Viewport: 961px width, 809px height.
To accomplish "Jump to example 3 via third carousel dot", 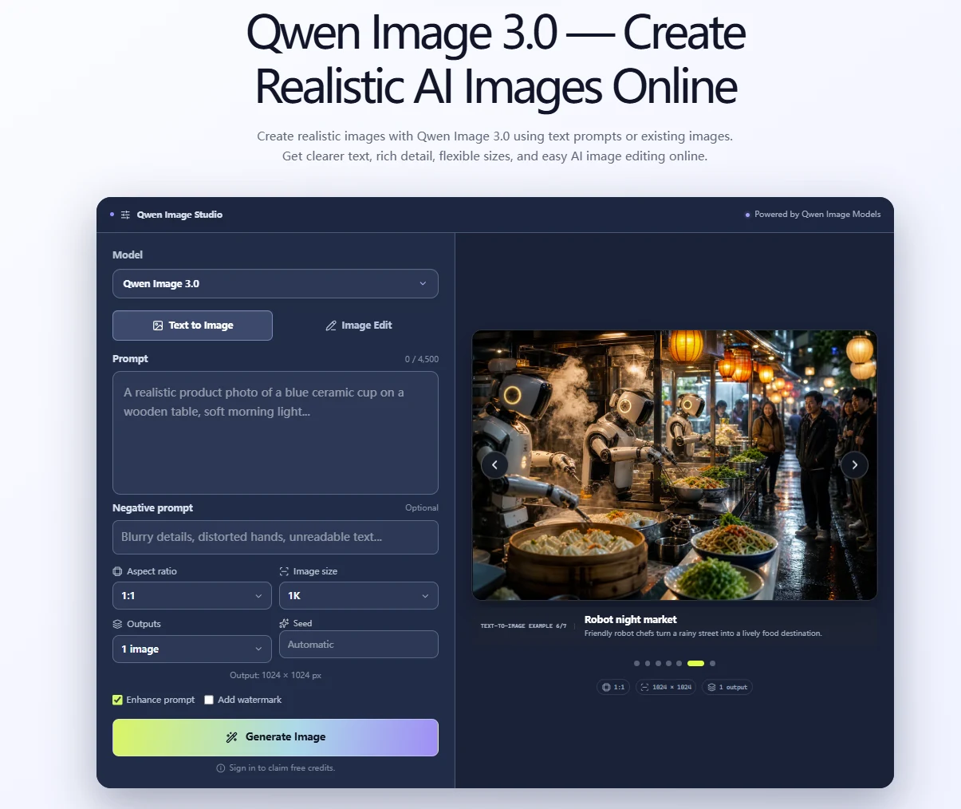I will point(658,663).
